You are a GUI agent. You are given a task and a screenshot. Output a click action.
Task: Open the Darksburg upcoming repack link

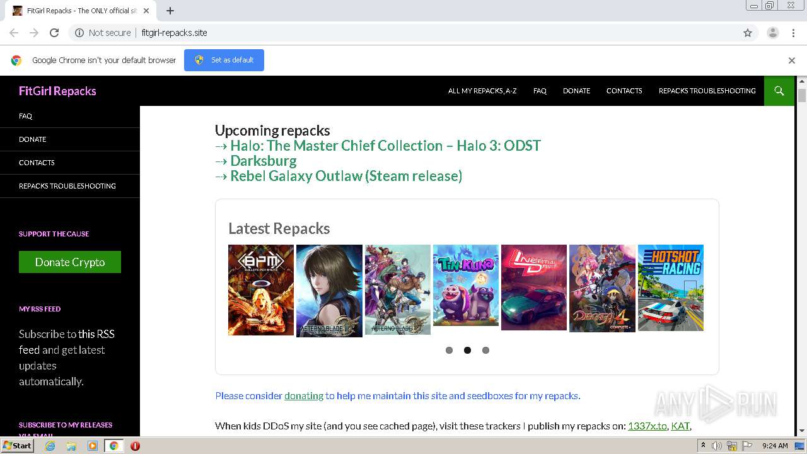coord(264,161)
